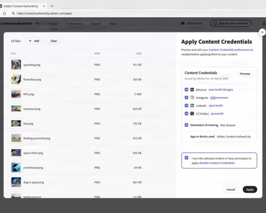Switch to the Preferences tab
This screenshot has width=266, height=213.
point(74,23)
